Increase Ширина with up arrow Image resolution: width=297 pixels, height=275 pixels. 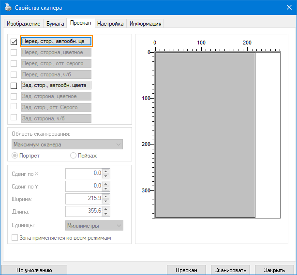click(x=106, y=196)
